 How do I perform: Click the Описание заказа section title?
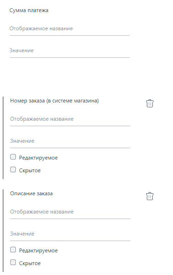click(x=31, y=194)
